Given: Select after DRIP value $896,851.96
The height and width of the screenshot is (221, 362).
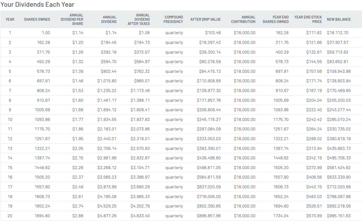Looking at the screenshot, I should point(209,216).
